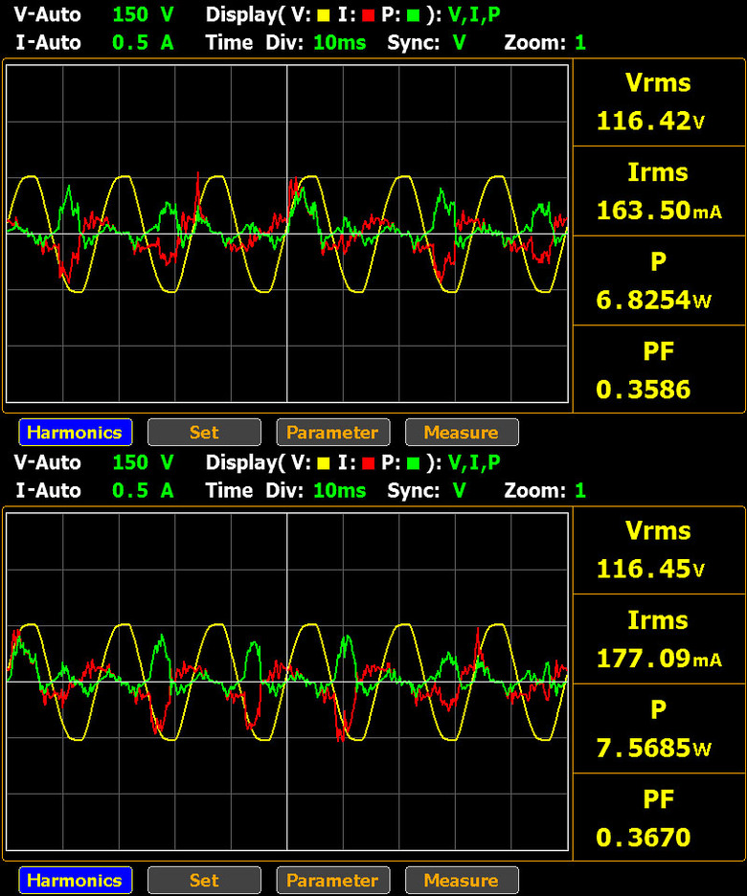Change the upper 150 V voltage range
The height and width of the screenshot is (896, 747).
point(143,14)
